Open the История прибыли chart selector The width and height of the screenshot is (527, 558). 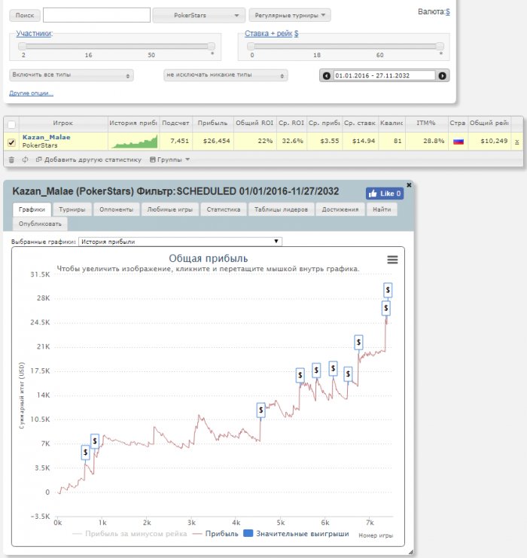tap(181, 242)
